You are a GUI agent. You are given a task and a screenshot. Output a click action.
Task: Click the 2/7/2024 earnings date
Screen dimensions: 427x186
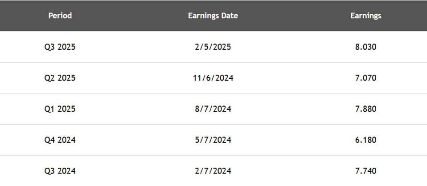[x=213, y=171]
